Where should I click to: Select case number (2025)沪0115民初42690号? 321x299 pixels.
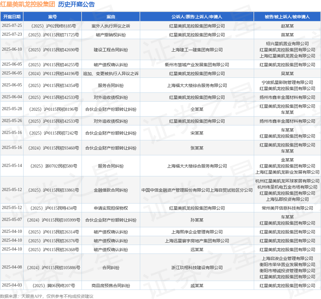pyautogui.click(x=53, y=50)
